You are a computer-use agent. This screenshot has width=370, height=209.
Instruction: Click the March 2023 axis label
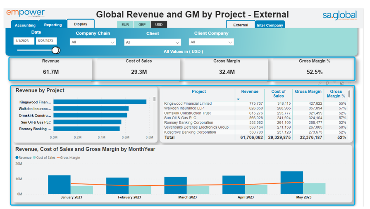click(x=187, y=197)
